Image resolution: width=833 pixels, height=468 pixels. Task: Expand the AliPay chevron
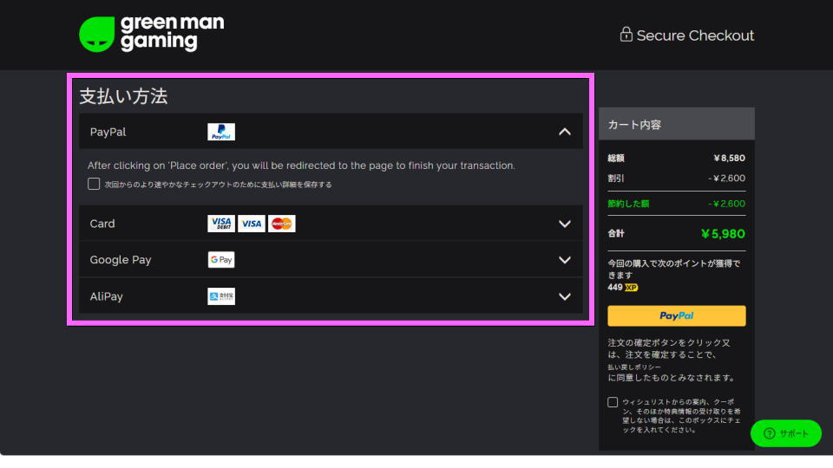click(x=565, y=296)
